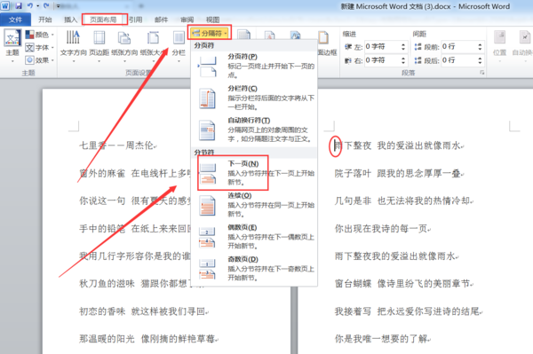Click the 自动换行 wrap text icon
Viewport: 533px width, 354px height.
pyautogui.click(x=525, y=37)
